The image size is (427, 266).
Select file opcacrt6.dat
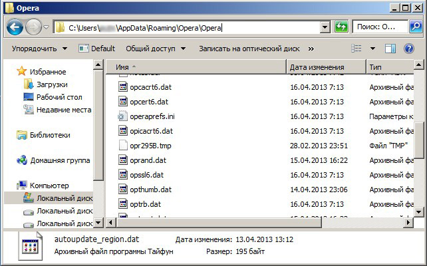coord(150,87)
